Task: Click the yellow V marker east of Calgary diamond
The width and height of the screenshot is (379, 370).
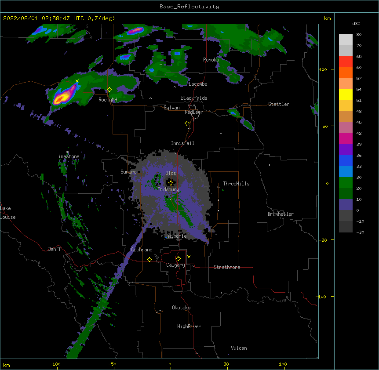Action: coord(189,257)
